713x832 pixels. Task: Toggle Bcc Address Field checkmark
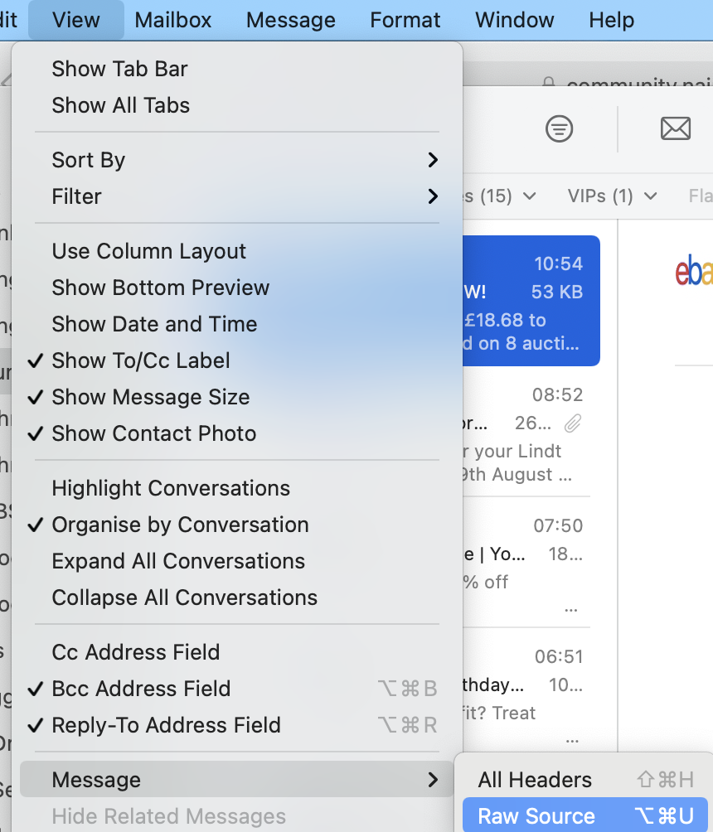(x=141, y=689)
